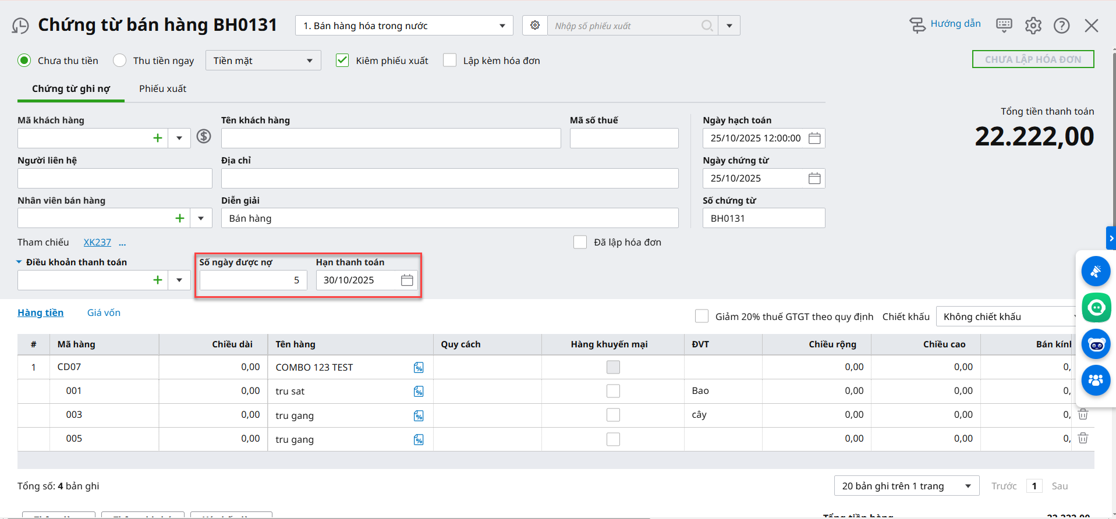Tick Giảm 20% thuế GTGT checkbox
Screen dimensions: 1116x519
coord(702,317)
